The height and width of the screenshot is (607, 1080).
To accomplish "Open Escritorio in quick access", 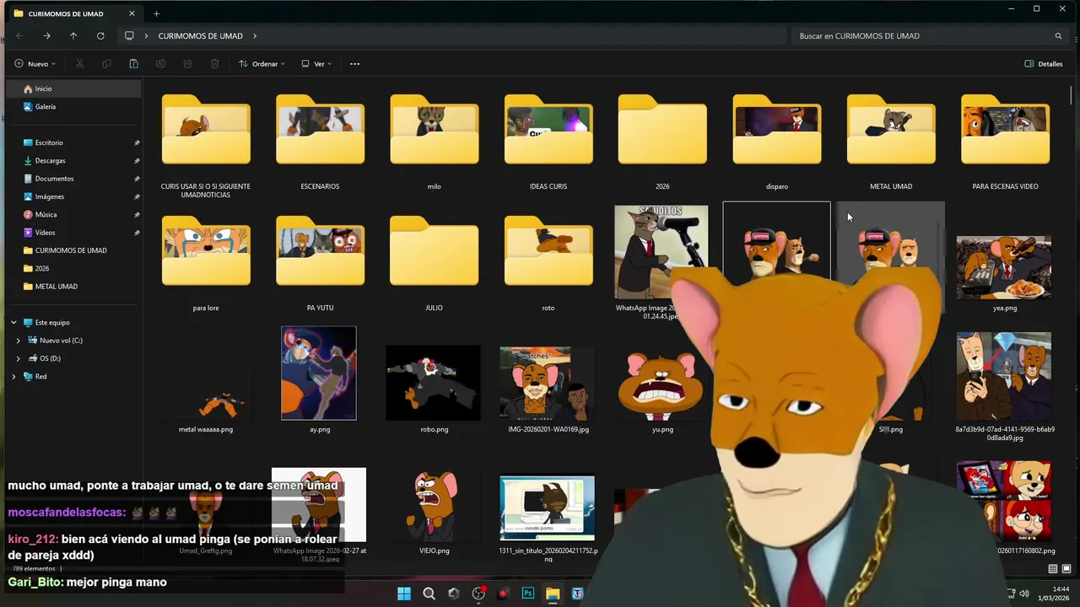I will [x=73, y=142].
